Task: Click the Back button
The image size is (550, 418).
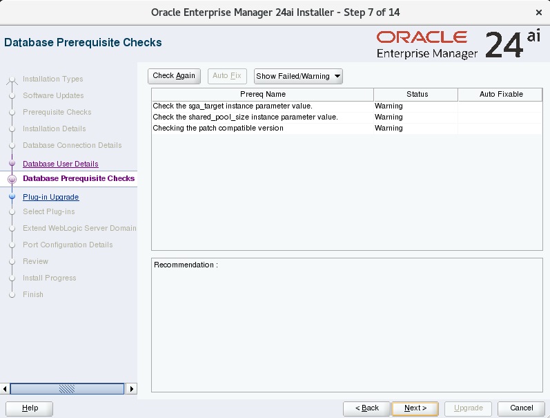Action: coord(366,408)
